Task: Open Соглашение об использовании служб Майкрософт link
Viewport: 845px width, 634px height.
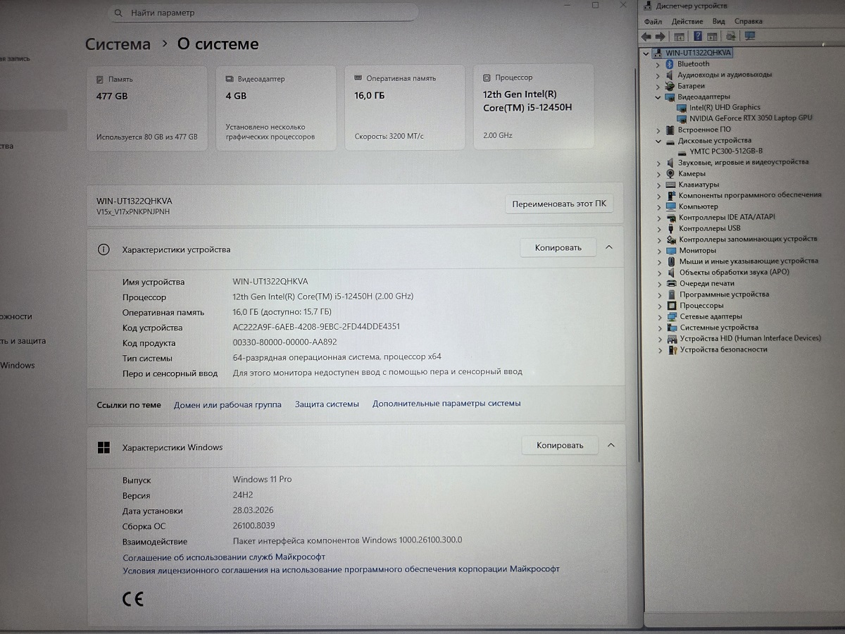Action: [x=224, y=557]
